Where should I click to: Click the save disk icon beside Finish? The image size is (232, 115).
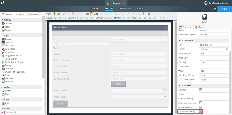pos(215,9)
